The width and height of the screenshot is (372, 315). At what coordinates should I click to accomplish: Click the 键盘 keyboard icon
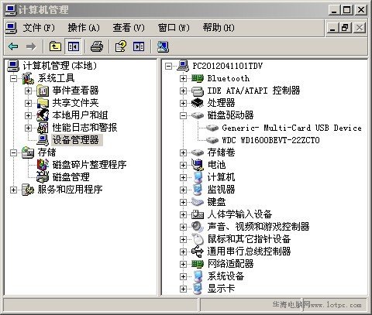(x=198, y=202)
